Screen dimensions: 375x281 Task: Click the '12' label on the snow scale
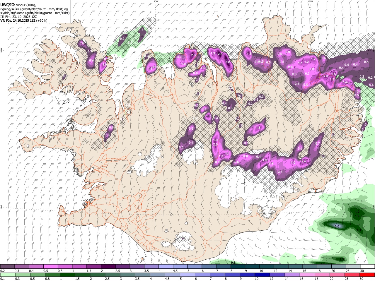tap(275, 271)
